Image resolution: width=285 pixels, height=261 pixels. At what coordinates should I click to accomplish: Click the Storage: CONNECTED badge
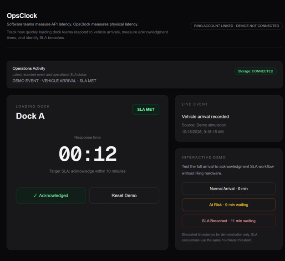click(255, 71)
